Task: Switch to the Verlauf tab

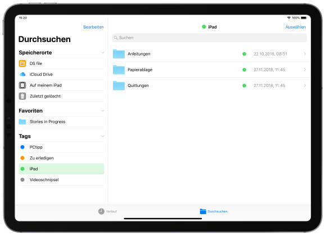Action: tap(107, 211)
